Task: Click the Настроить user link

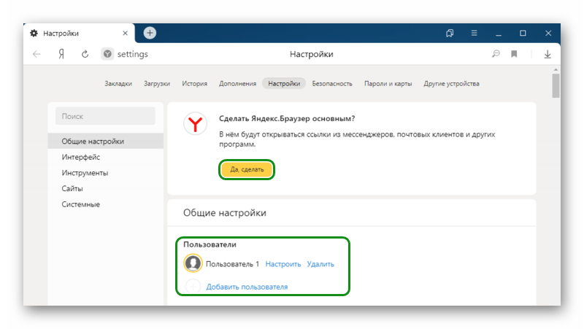Action: (x=283, y=264)
